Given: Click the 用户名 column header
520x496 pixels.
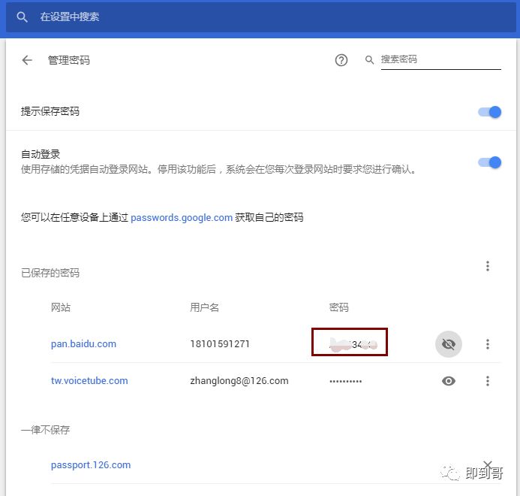Looking at the screenshot, I should pos(204,307).
